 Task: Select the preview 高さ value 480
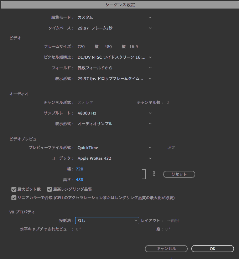click(79, 180)
